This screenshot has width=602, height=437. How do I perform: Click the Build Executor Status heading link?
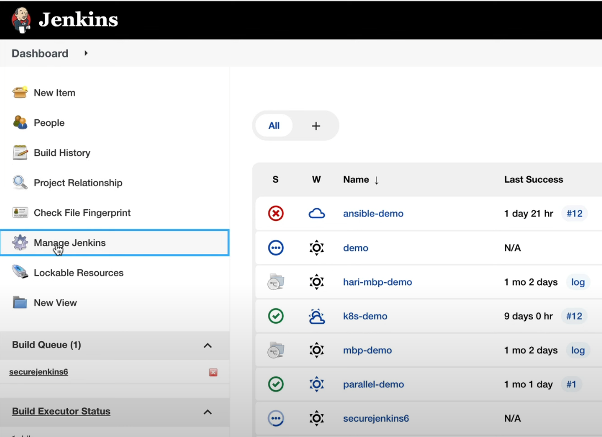(61, 411)
